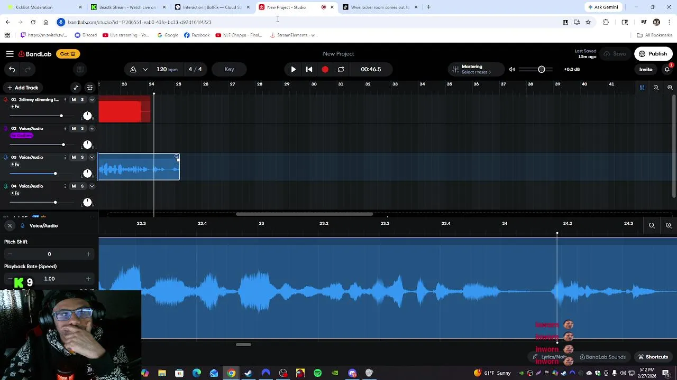This screenshot has height=380, width=677.
Task: Start recording with the red Record button
Action: 325,69
